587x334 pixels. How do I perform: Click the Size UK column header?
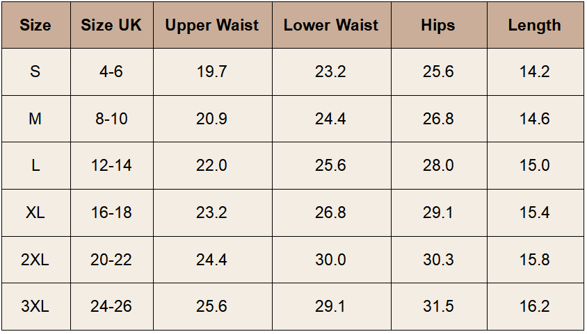pyautogui.click(x=111, y=26)
